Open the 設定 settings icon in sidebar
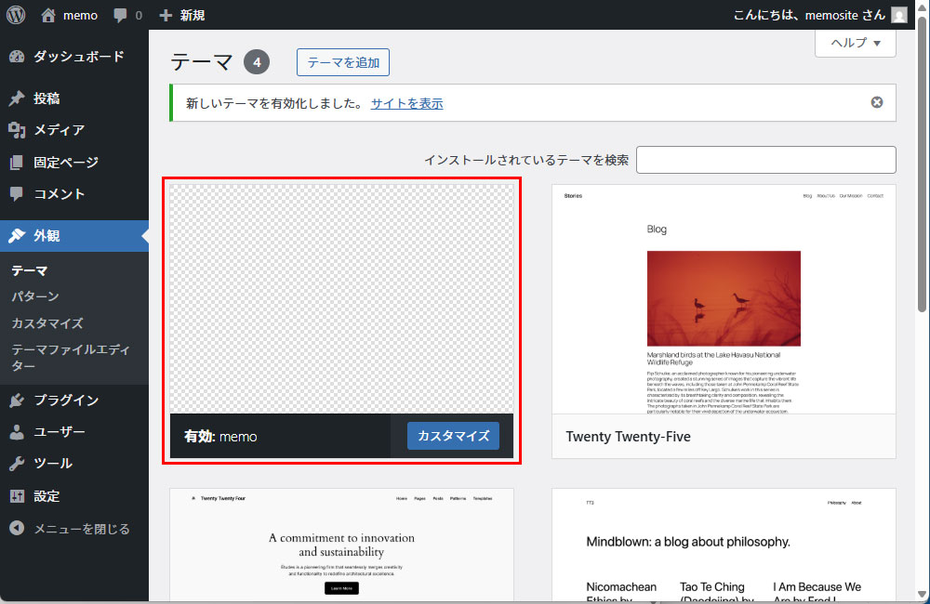930x604 pixels. (17, 496)
